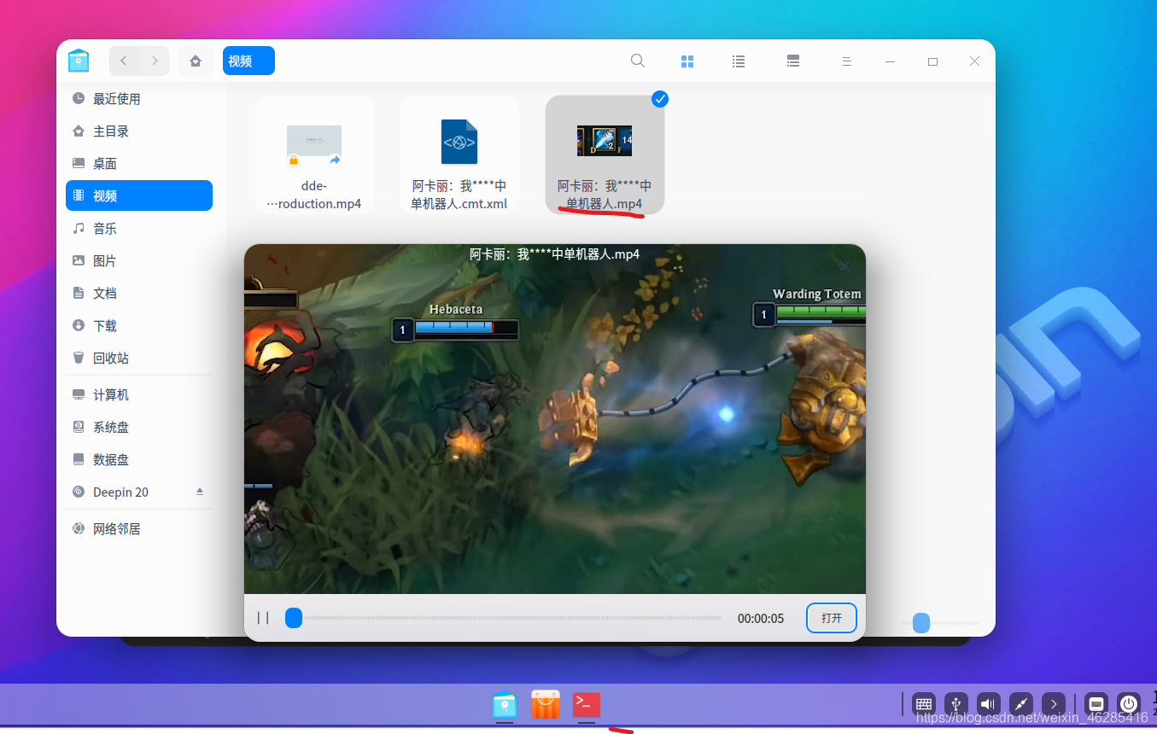Click the 阿卡丽 cmt.xml file name
1157x734 pixels.
(459, 195)
